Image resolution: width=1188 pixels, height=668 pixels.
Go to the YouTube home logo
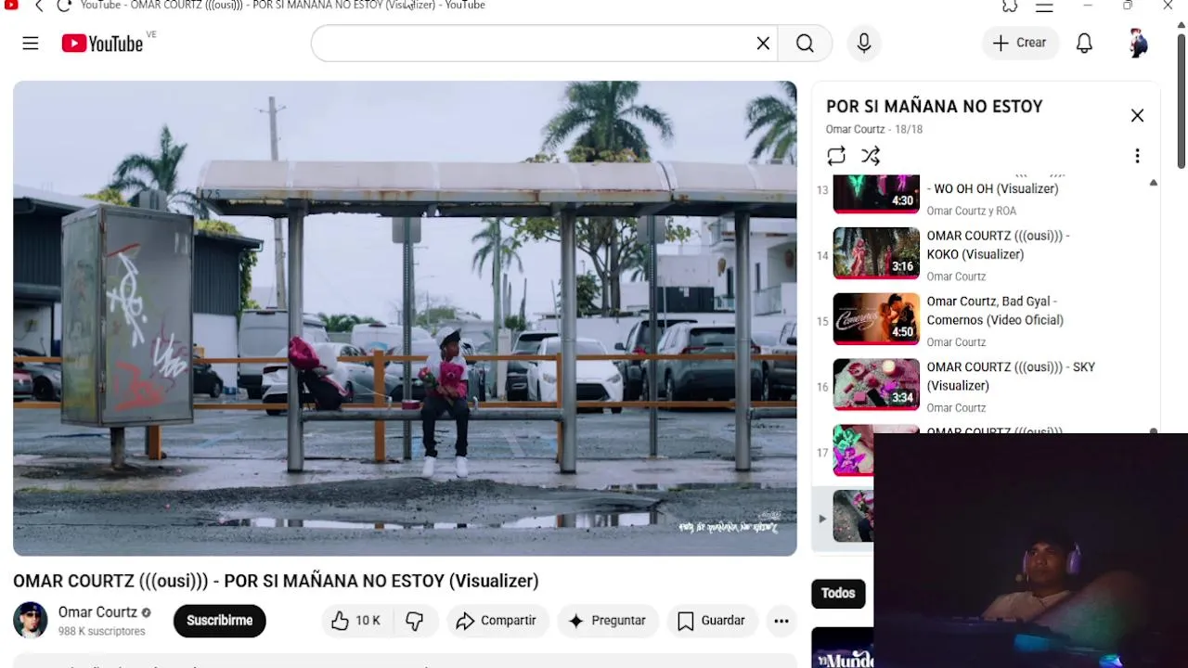click(102, 43)
